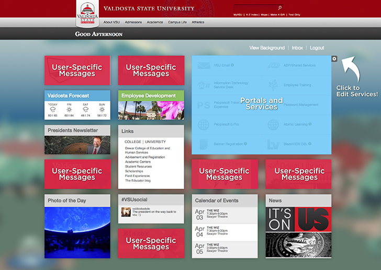Open The Educator blog link
This screenshot has width=381, height=270.
(138, 181)
